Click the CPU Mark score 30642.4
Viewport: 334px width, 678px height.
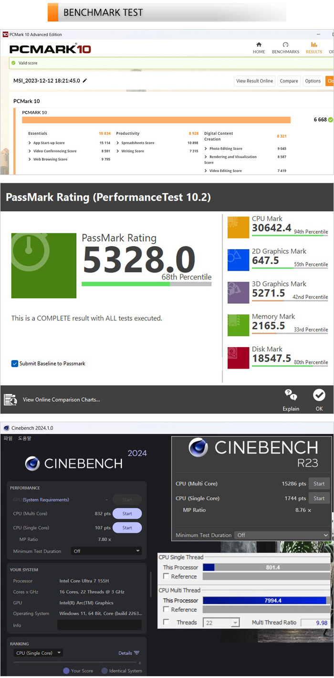coord(271,228)
